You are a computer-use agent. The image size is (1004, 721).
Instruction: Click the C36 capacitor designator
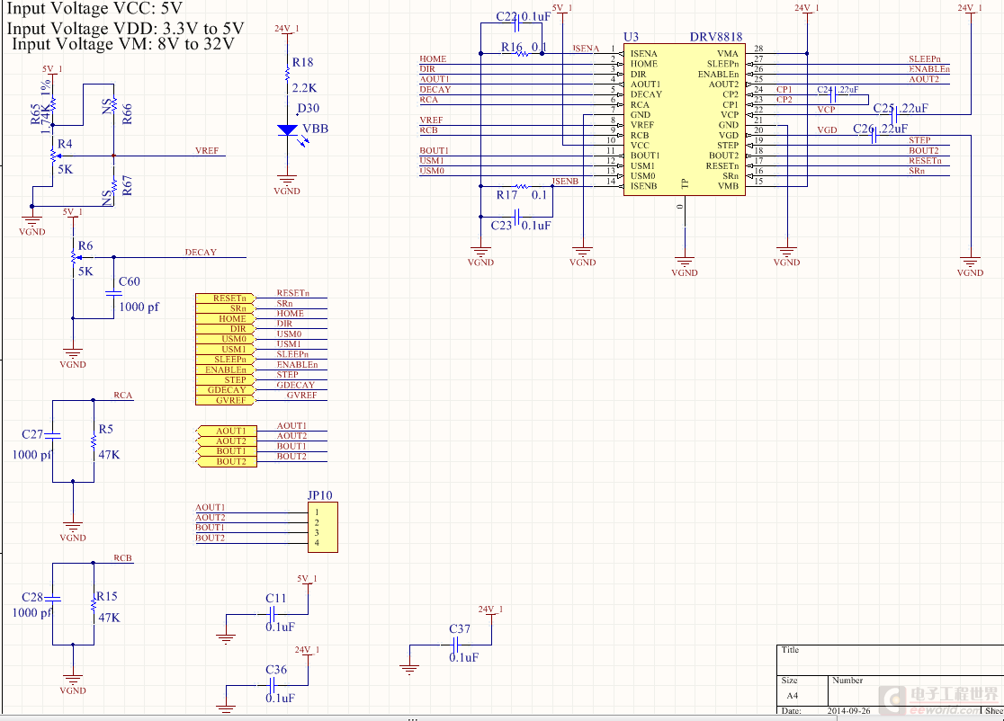pyautogui.click(x=276, y=670)
